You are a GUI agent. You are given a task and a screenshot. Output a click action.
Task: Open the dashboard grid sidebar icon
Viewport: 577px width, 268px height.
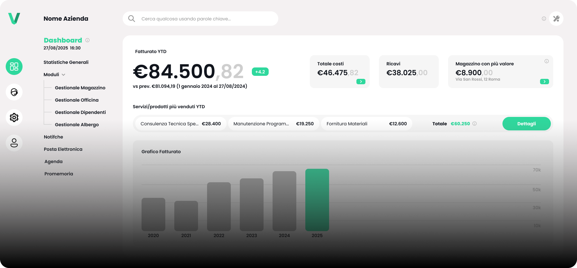tap(14, 67)
